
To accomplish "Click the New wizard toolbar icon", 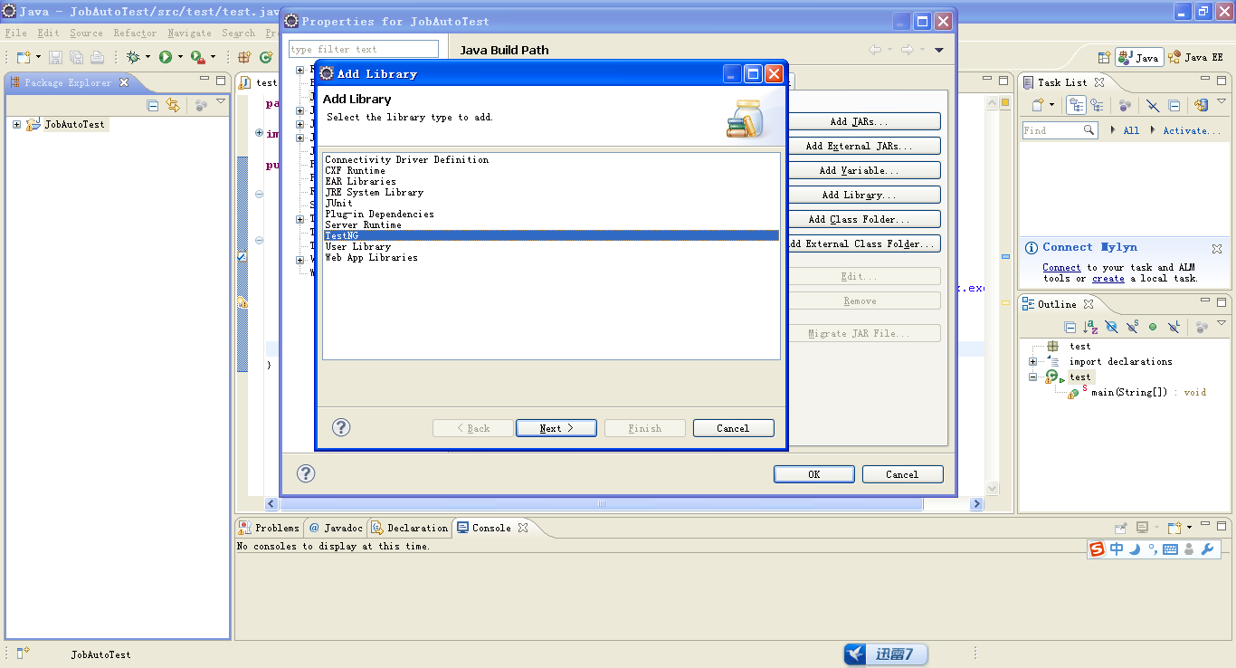I will click(23, 57).
